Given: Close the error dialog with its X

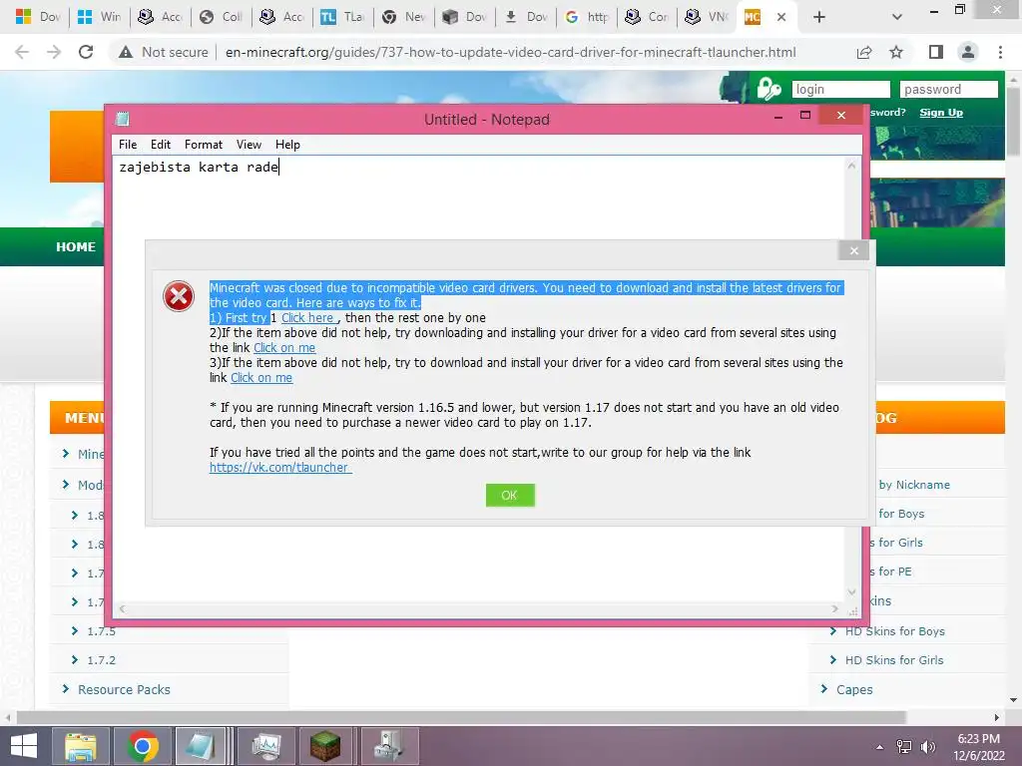Looking at the screenshot, I should (x=854, y=250).
